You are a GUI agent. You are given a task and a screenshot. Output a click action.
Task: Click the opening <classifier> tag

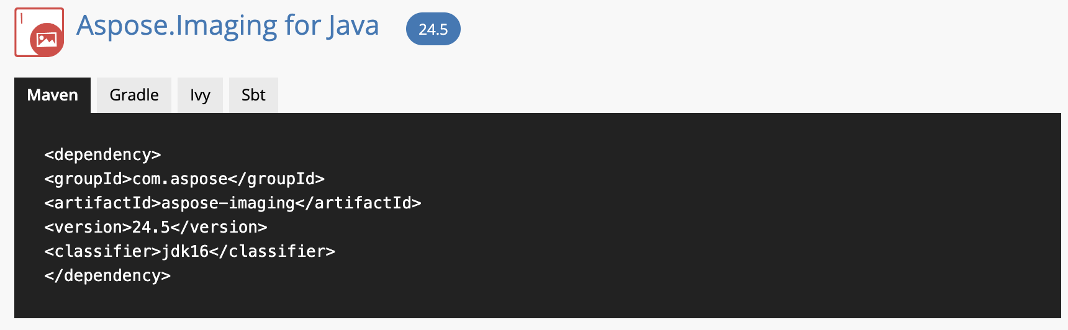[x=102, y=252]
